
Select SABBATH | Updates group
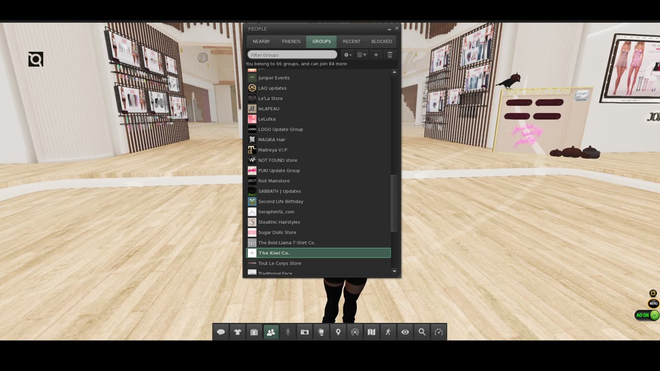tap(318, 191)
